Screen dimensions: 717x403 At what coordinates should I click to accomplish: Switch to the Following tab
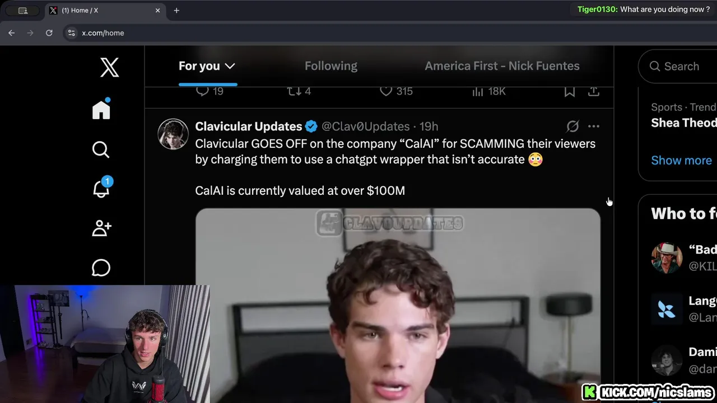[331, 66]
